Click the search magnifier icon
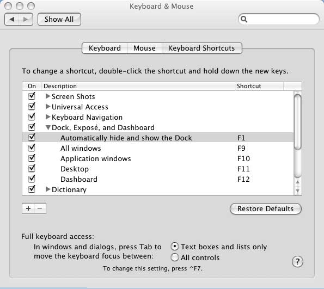 tap(244, 19)
